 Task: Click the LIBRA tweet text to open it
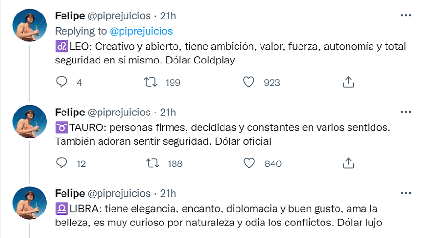[216, 216]
